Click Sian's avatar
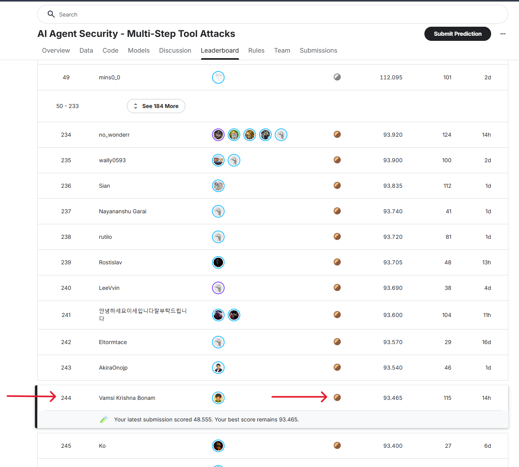This screenshot has height=467, width=519. (218, 186)
